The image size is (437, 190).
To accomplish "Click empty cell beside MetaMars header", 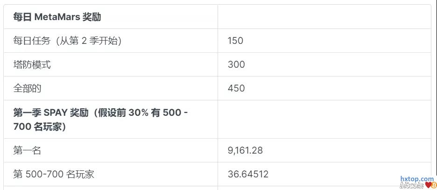I will pyautogui.click(x=324, y=17).
